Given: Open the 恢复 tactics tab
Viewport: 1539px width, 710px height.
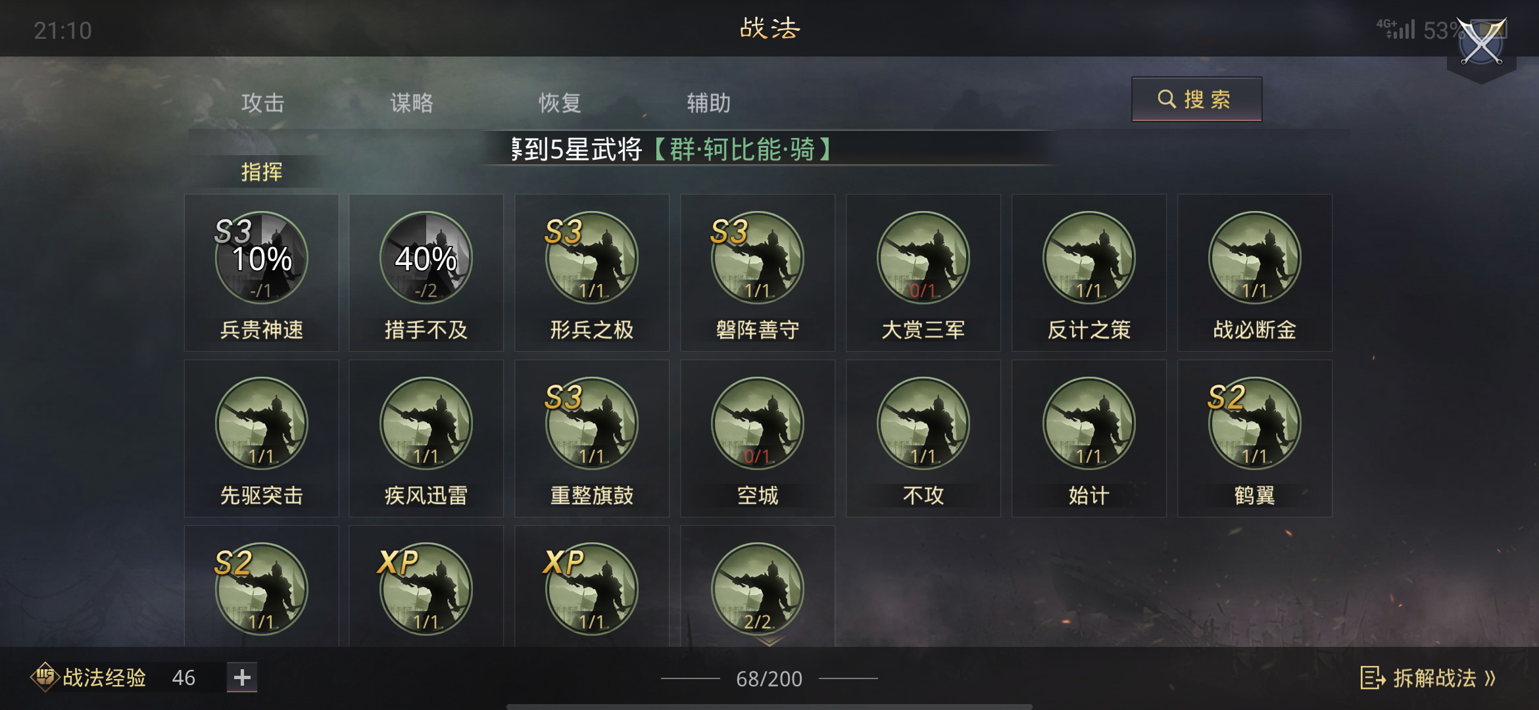Looking at the screenshot, I should tap(560, 103).
